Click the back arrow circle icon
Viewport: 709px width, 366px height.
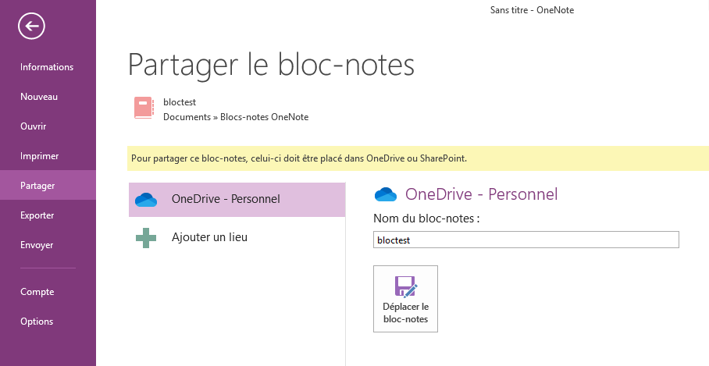coord(32,26)
